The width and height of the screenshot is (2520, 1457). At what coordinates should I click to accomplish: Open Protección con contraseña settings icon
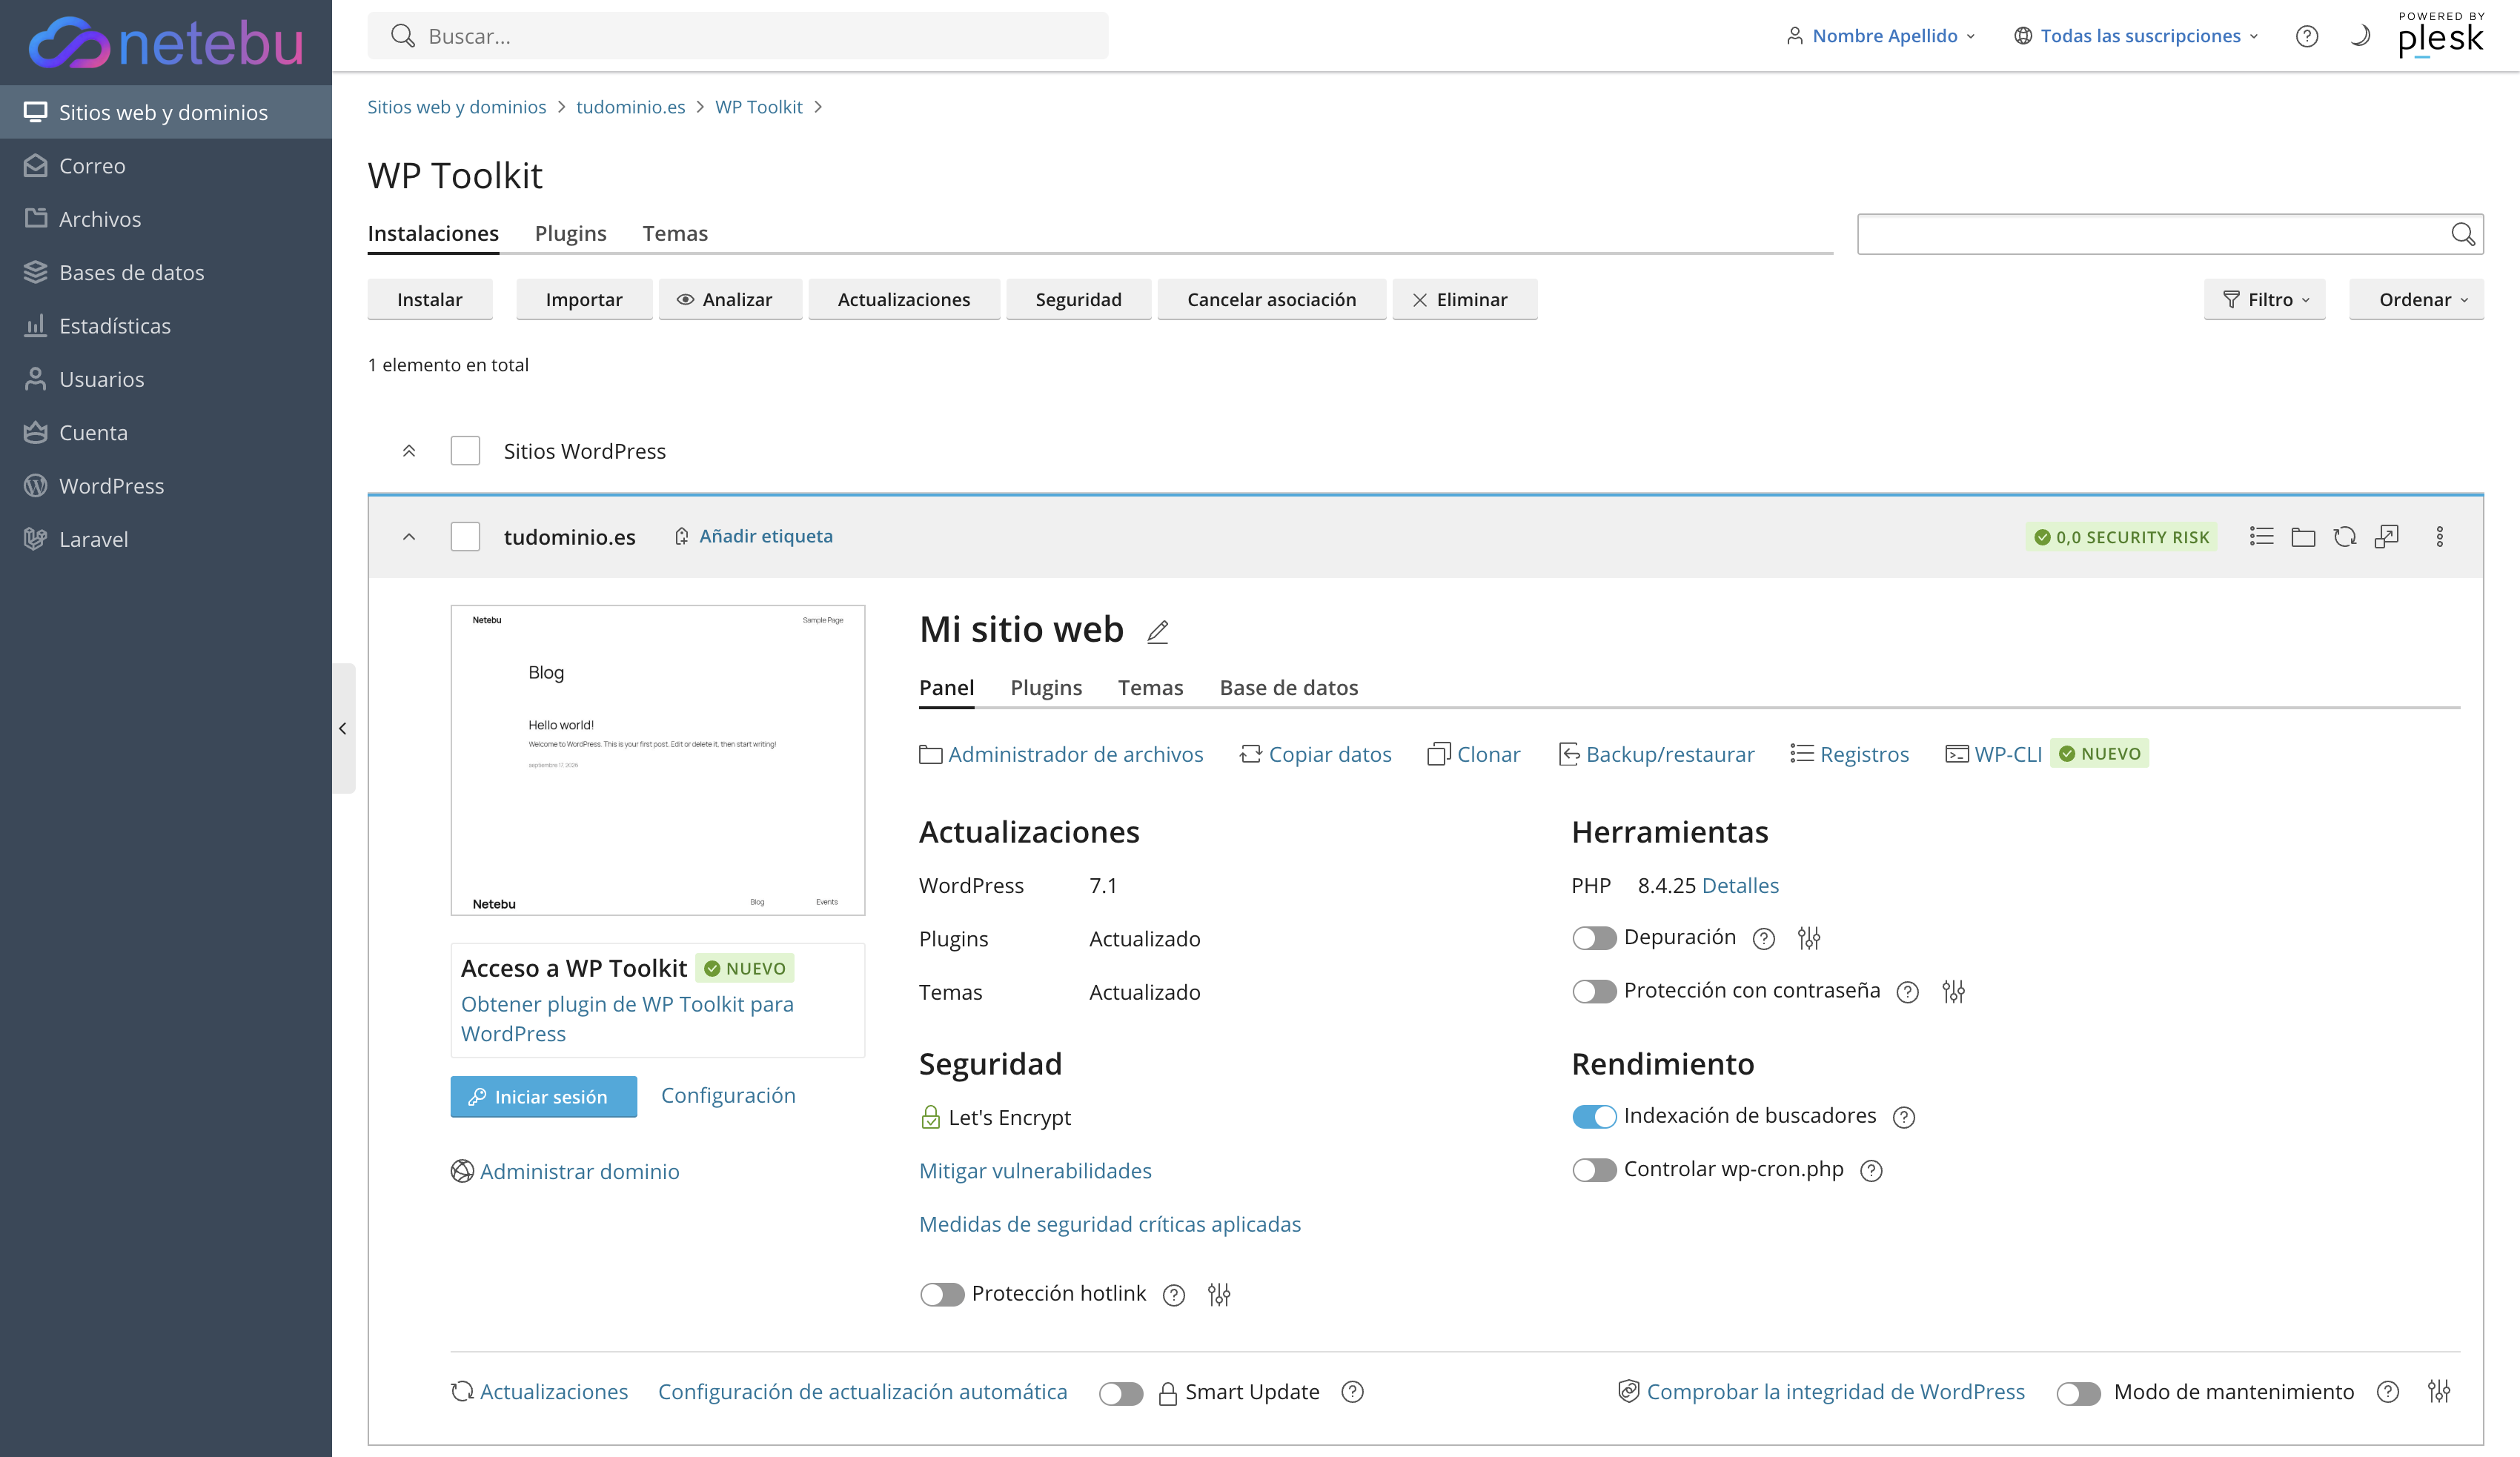1953,991
